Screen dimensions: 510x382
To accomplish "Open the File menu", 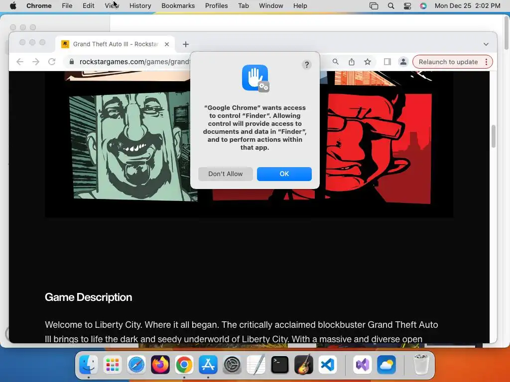I will point(67,5).
